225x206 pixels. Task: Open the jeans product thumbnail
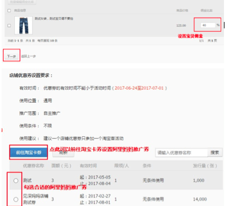point(24,25)
